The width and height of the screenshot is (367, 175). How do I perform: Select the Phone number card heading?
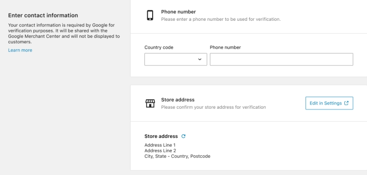(x=178, y=12)
